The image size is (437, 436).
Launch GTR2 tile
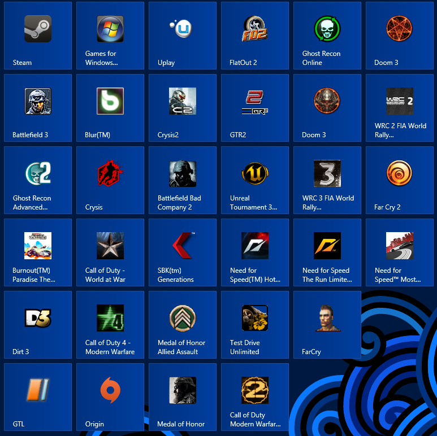pyautogui.click(x=255, y=108)
